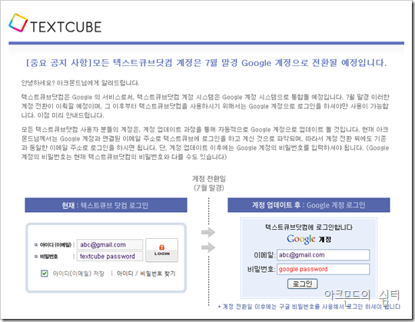
Task: Click the 텍스트큐브닷컴에 로그인합니다 text
Action: pos(309,227)
